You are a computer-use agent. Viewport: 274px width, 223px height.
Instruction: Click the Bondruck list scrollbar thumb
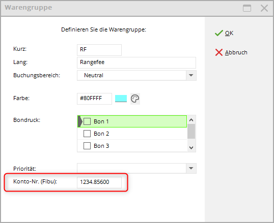tap(191, 131)
